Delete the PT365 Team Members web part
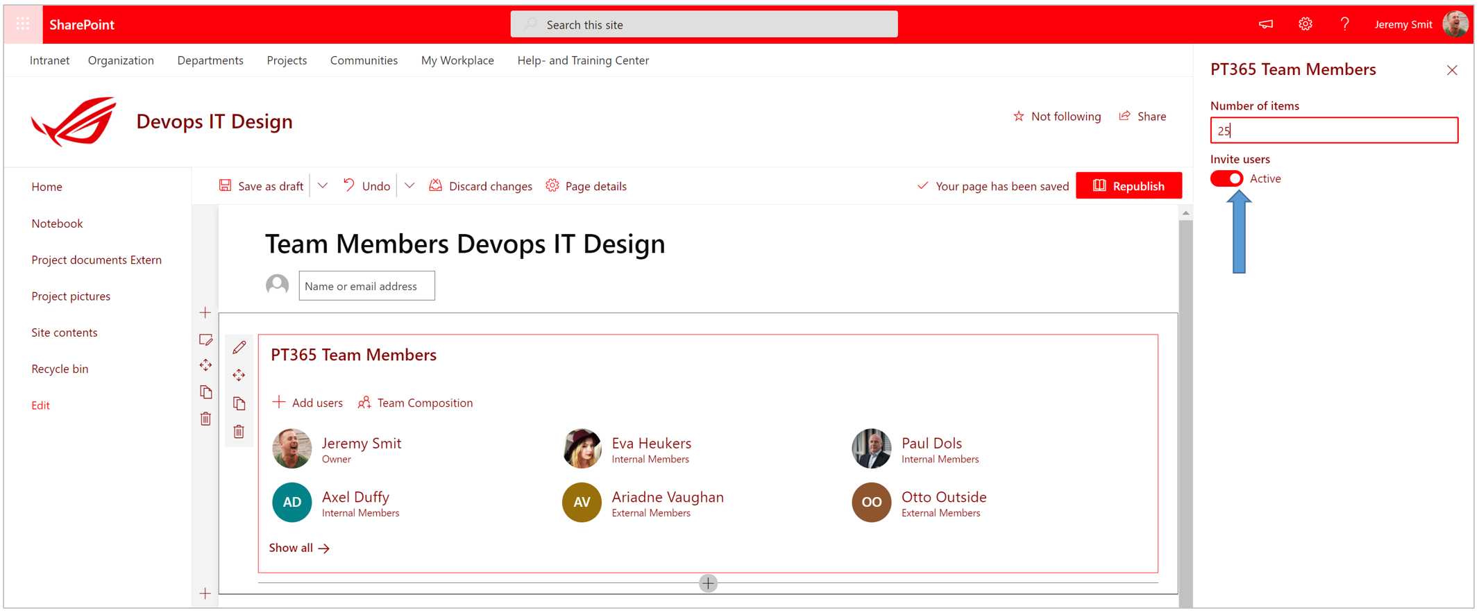 [x=239, y=432]
